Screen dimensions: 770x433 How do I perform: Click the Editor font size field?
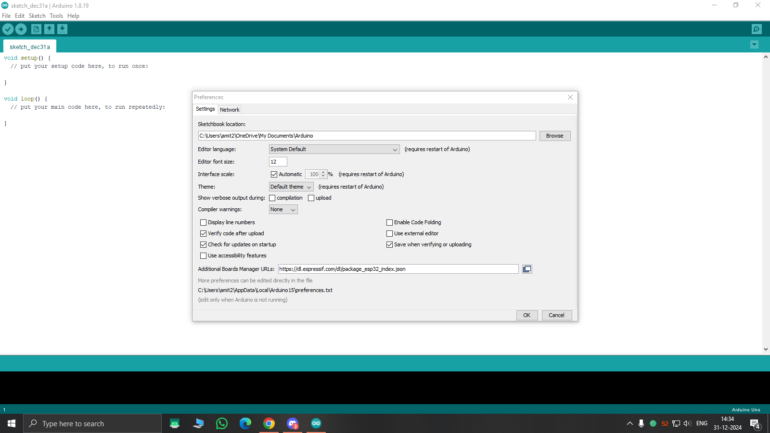278,162
